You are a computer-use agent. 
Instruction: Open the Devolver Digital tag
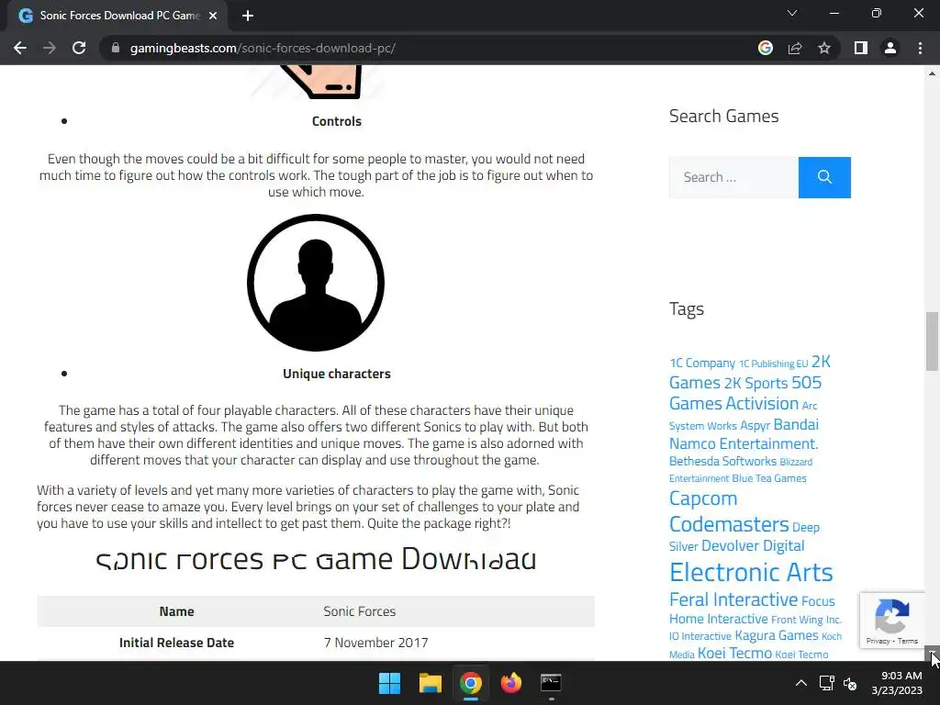(753, 546)
